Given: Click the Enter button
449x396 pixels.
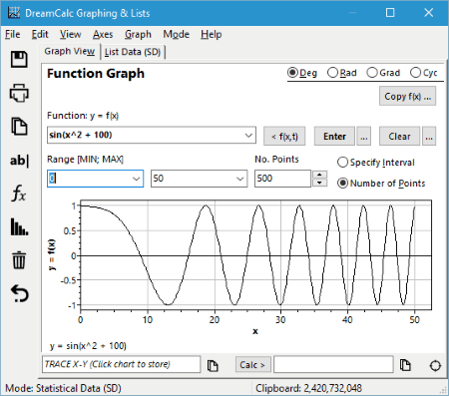Looking at the screenshot, I should (x=334, y=137).
